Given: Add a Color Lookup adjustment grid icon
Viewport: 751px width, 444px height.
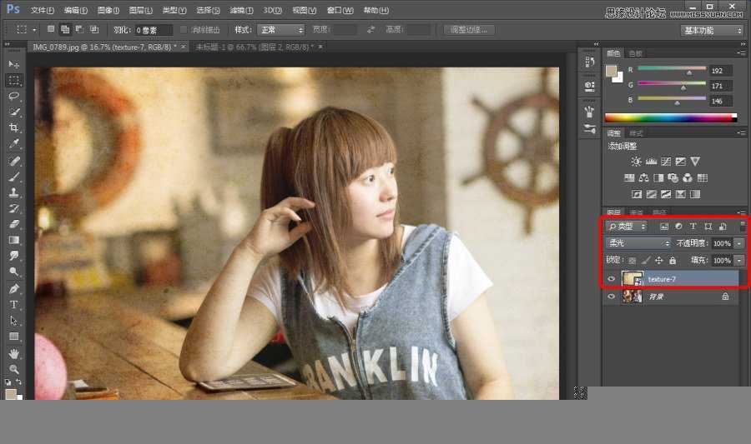Looking at the screenshot, I should (702, 177).
